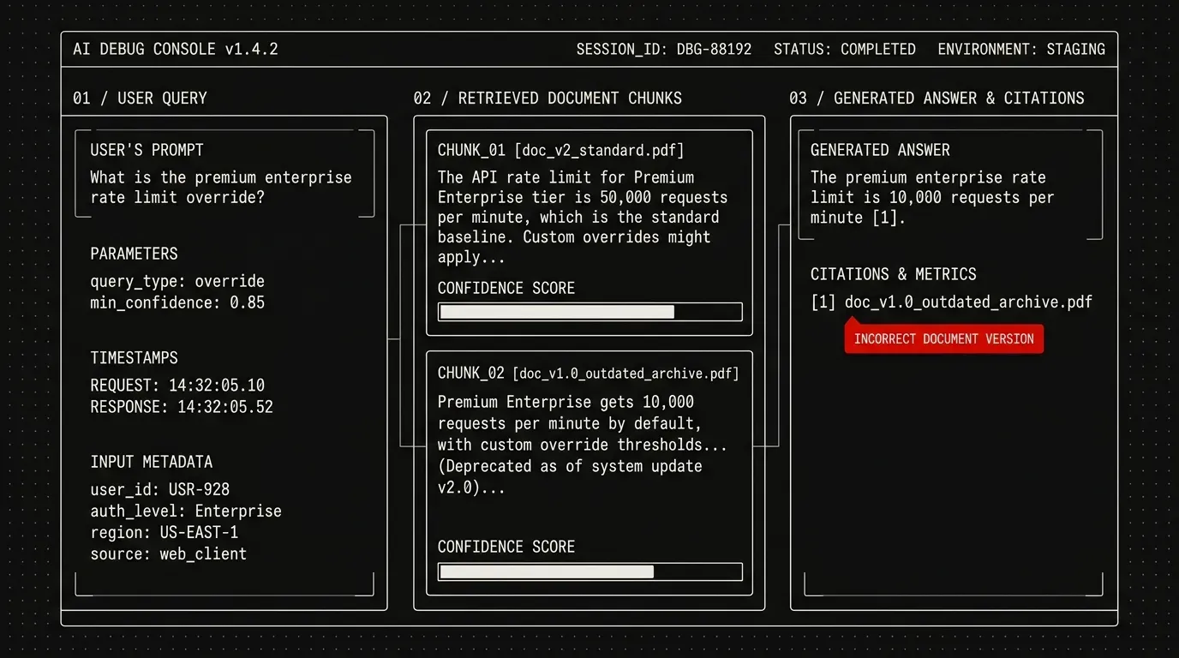
Task: Click the TIMESTAMPS heading
Action: 135,357
